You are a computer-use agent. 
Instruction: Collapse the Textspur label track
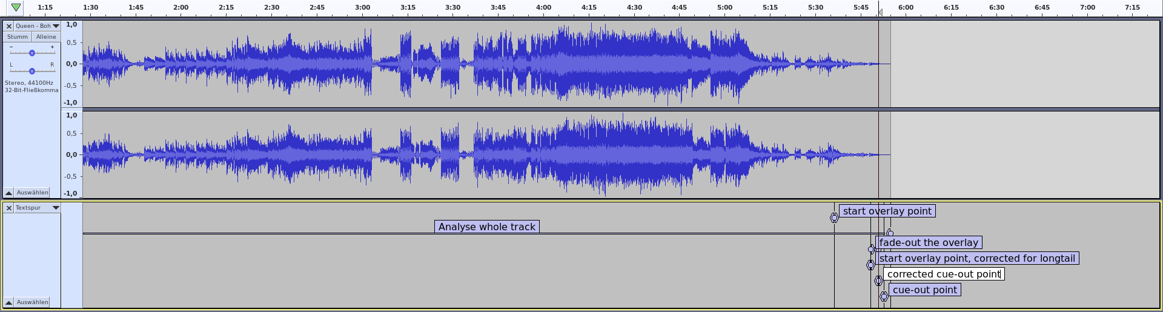(9, 302)
